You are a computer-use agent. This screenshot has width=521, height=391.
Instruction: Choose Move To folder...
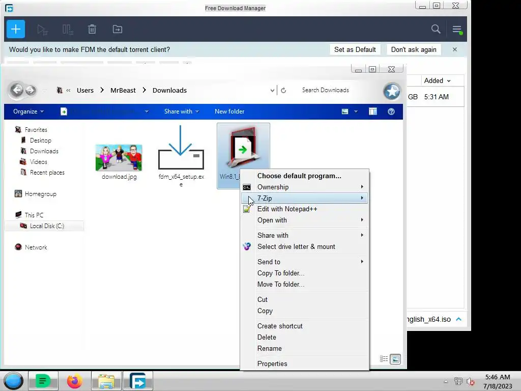click(304, 284)
